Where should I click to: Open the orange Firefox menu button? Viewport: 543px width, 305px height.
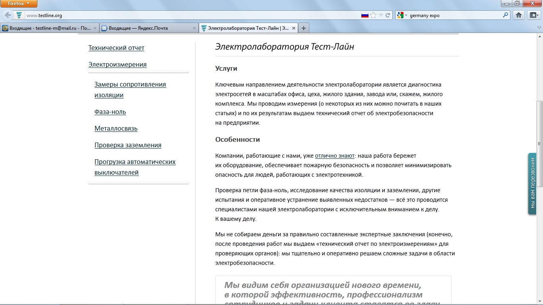coord(19,4)
